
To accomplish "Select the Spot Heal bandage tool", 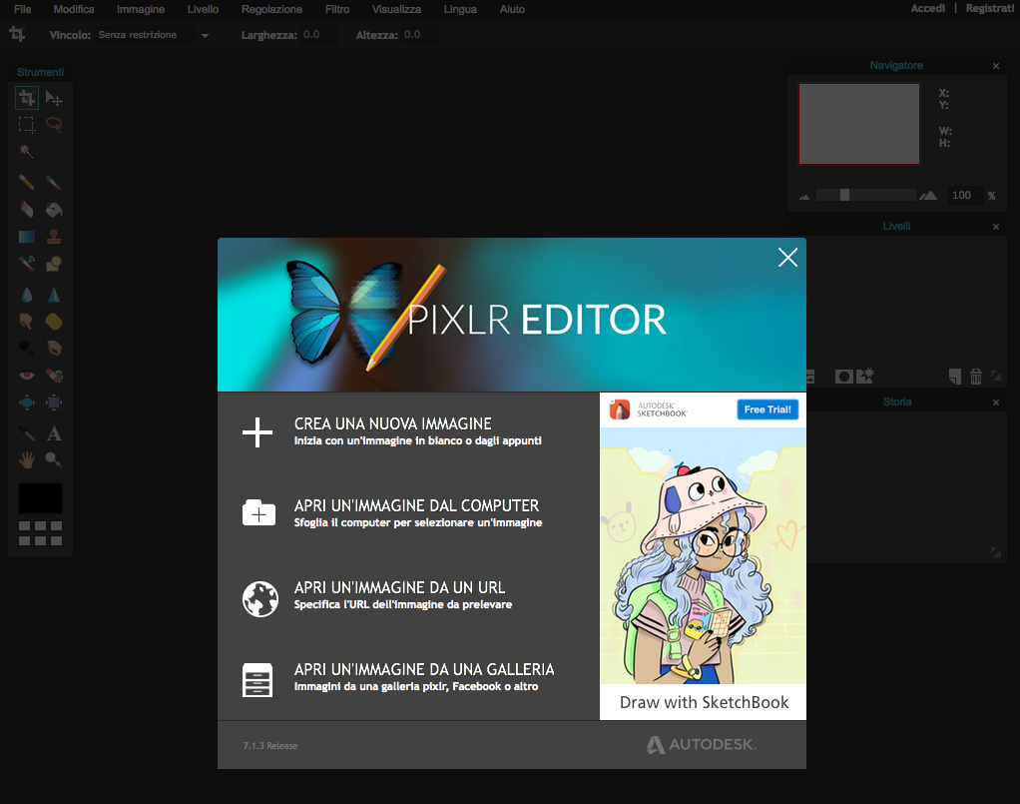I will tap(54, 375).
